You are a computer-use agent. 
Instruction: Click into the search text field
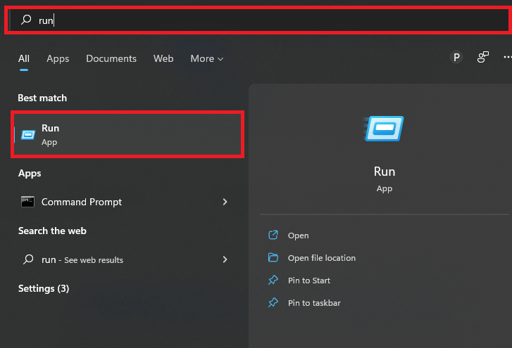coord(268,20)
